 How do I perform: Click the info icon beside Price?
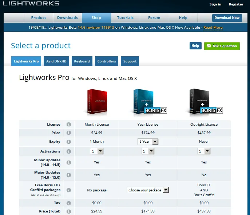click(69, 133)
